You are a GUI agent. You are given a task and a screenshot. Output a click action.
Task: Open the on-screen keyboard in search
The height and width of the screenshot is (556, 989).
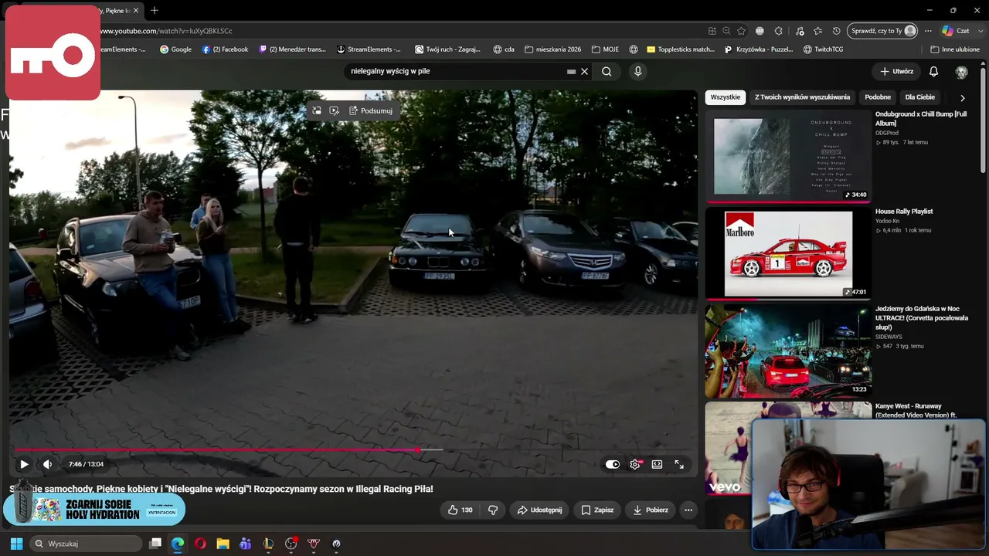571,71
